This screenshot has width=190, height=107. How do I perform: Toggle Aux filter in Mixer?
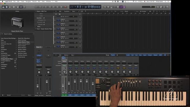pyautogui.click(x=136, y=55)
